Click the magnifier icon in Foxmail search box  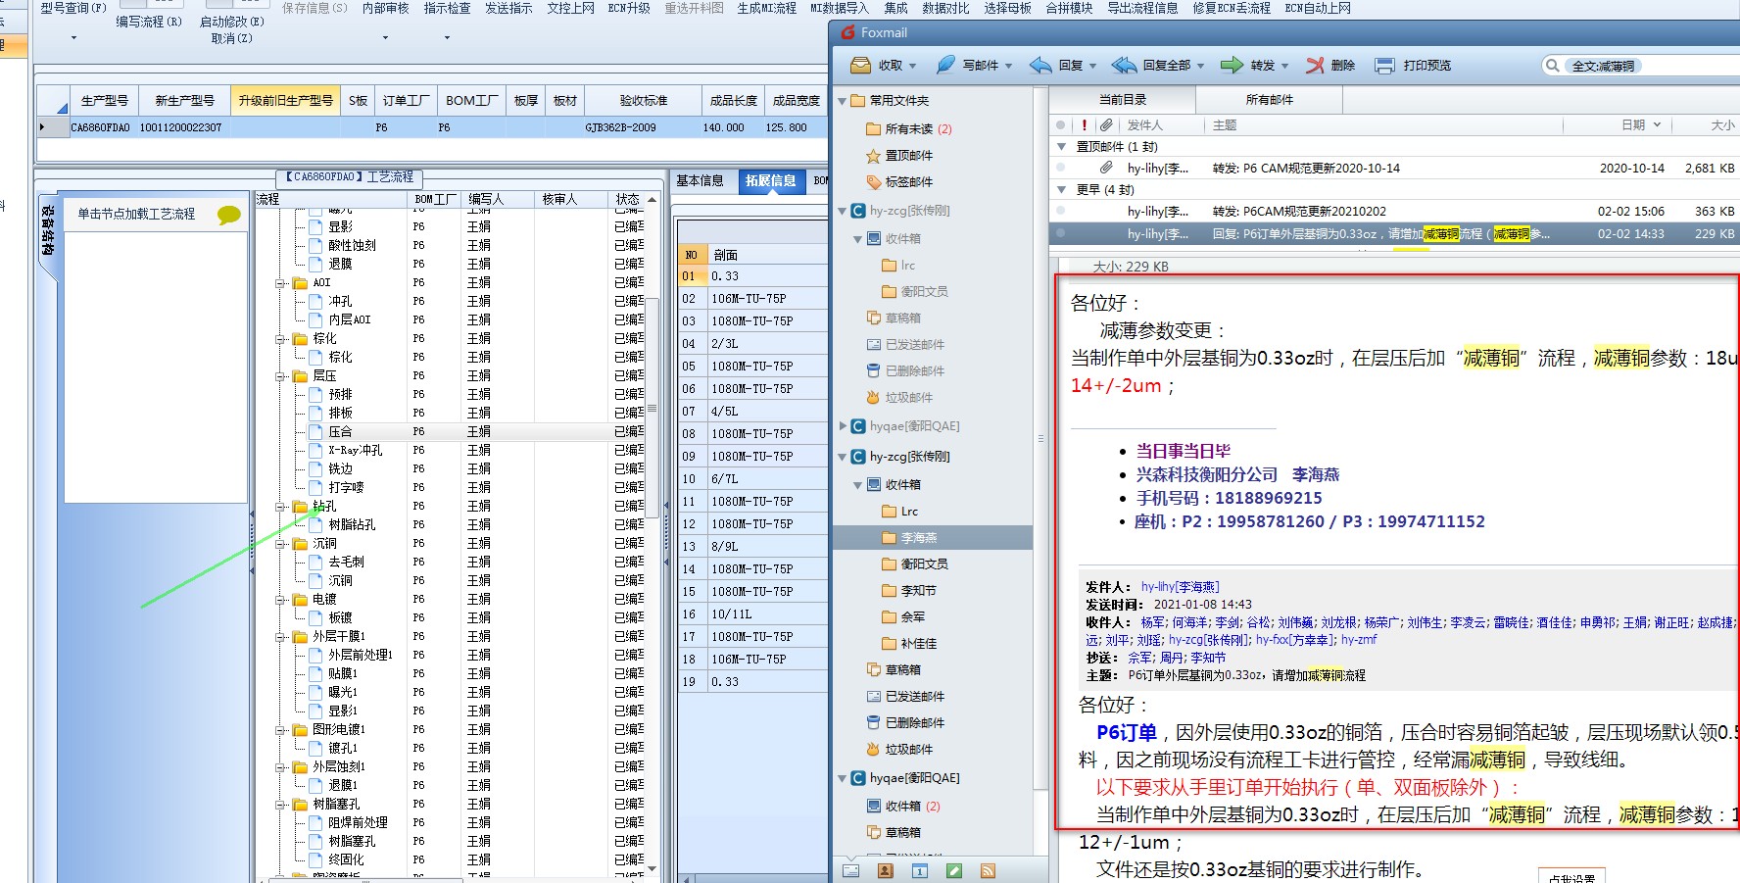pos(1552,66)
